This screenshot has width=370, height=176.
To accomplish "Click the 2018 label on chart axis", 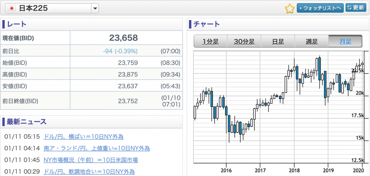I will (294, 170).
